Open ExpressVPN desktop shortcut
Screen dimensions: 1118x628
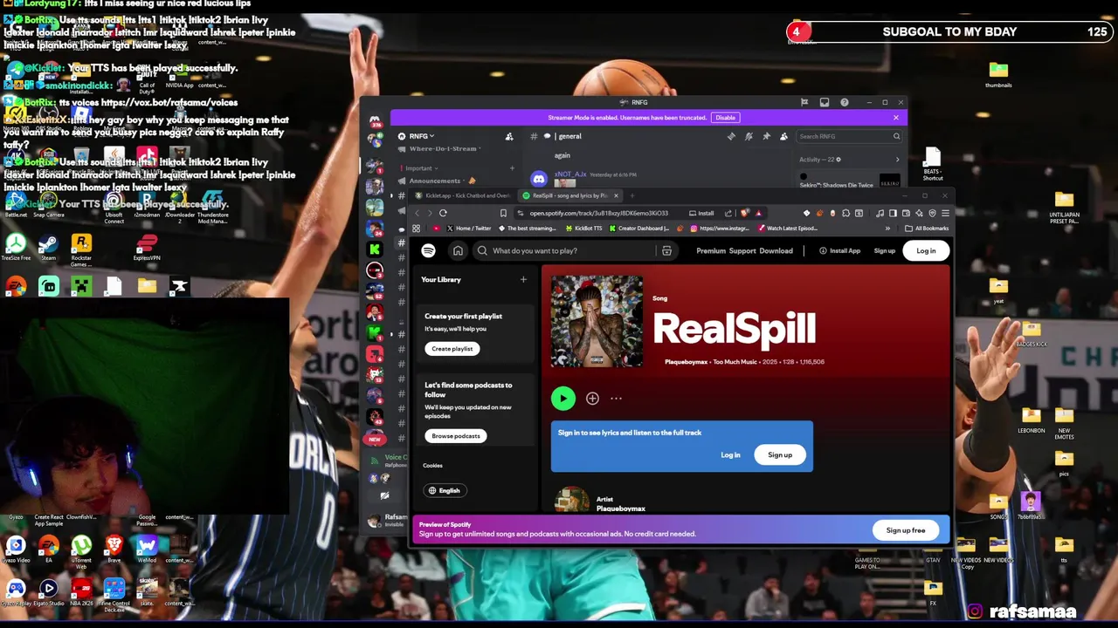pos(147,247)
